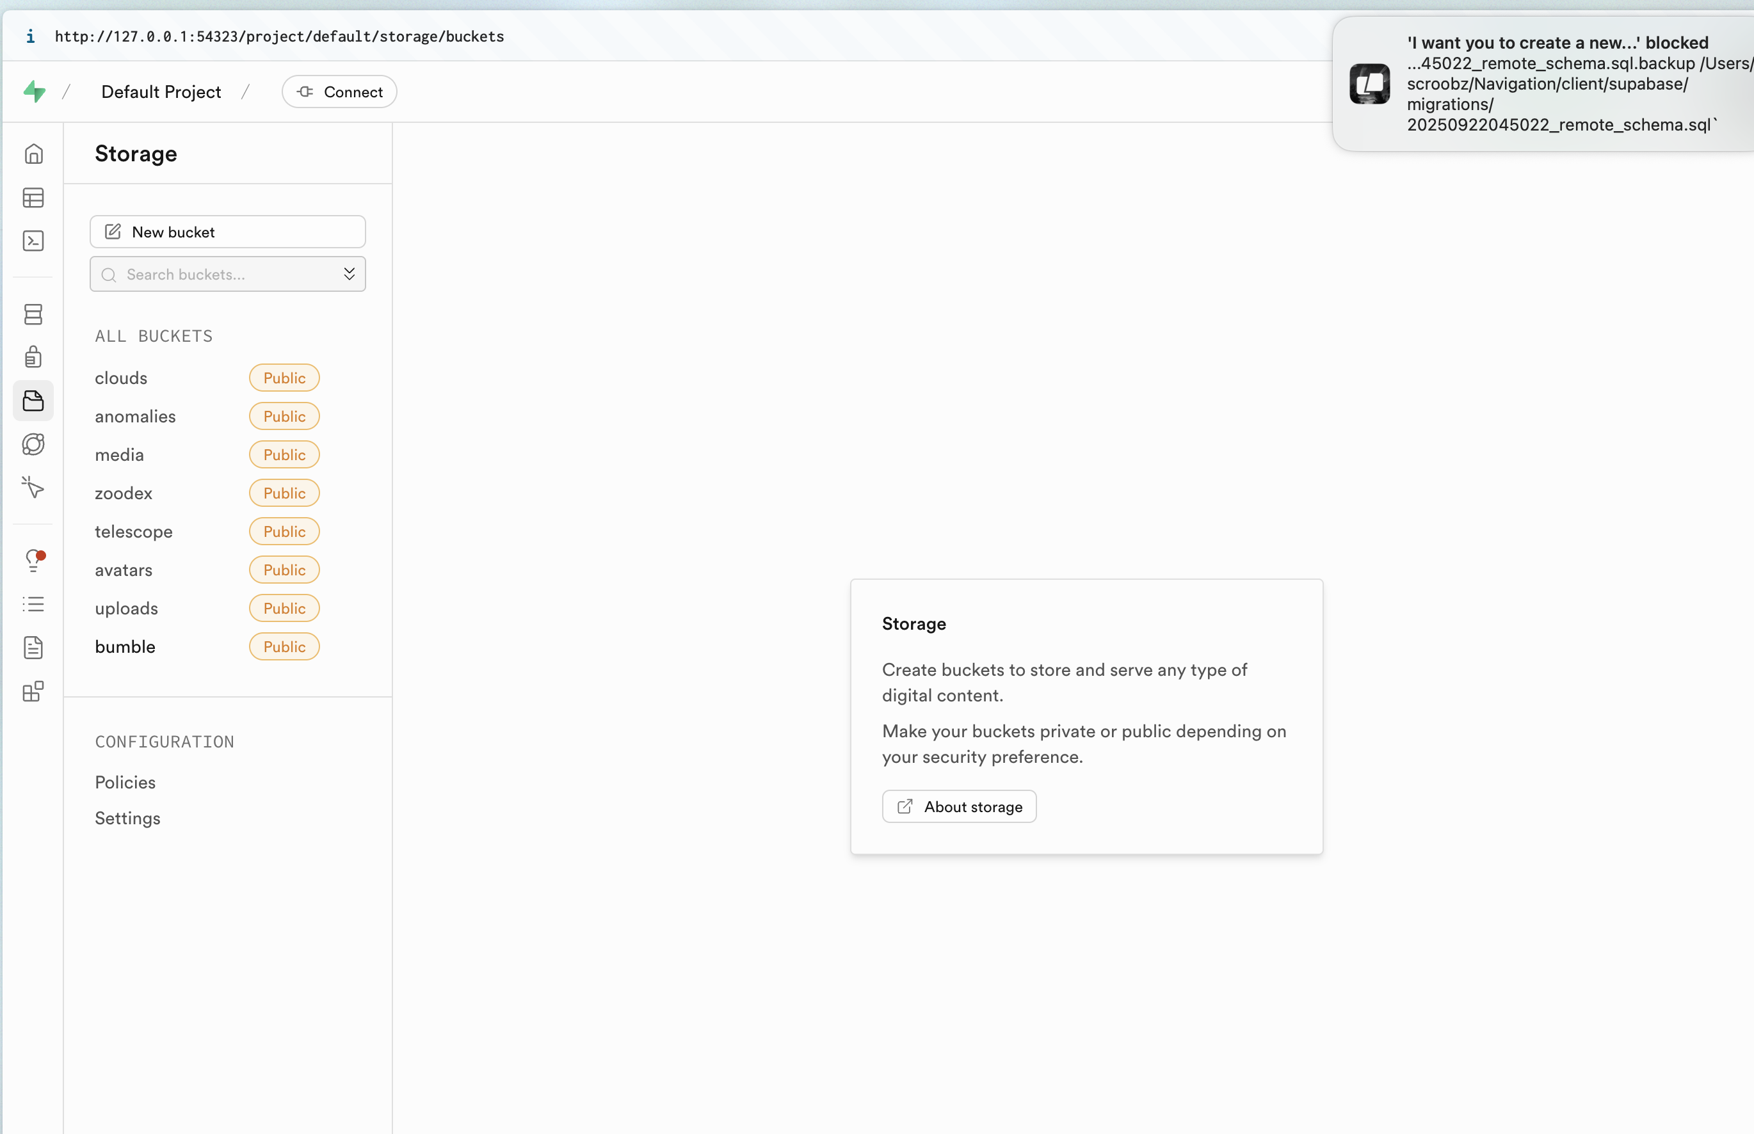The height and width of the screenshot is (1134, 1754).
Task: Open About storage link
Action: (959, 807)
